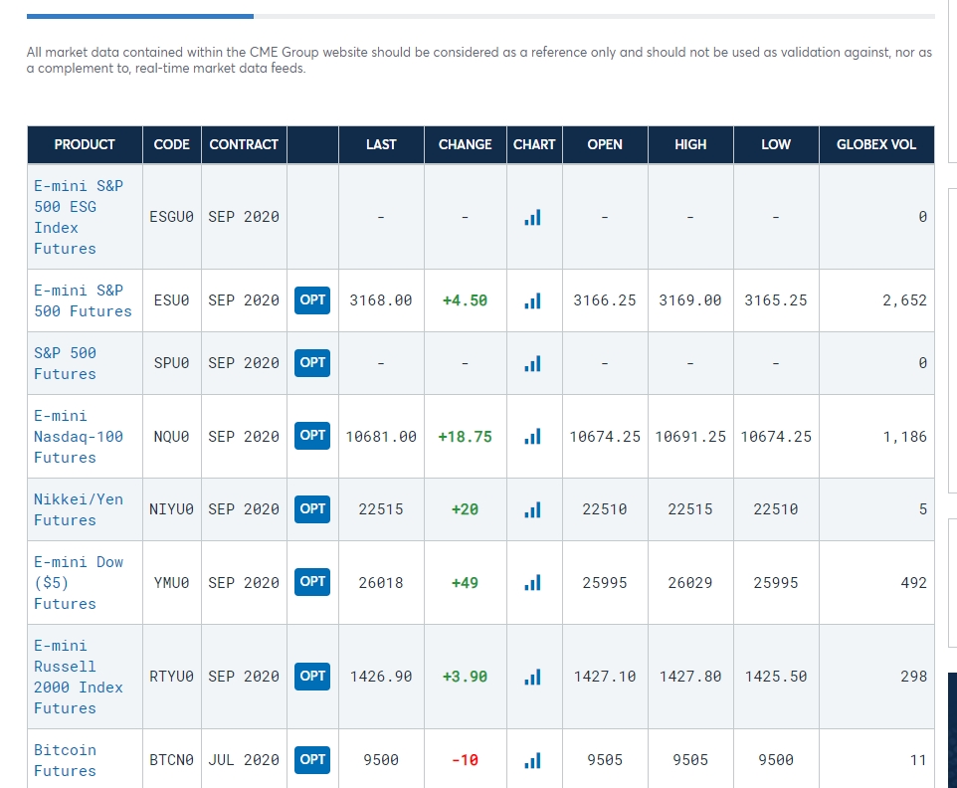The height and width of the screenshot is (788, 957).
Task: Open chart icon for E-mini Dow YMU0
Action: coord(533,583)
